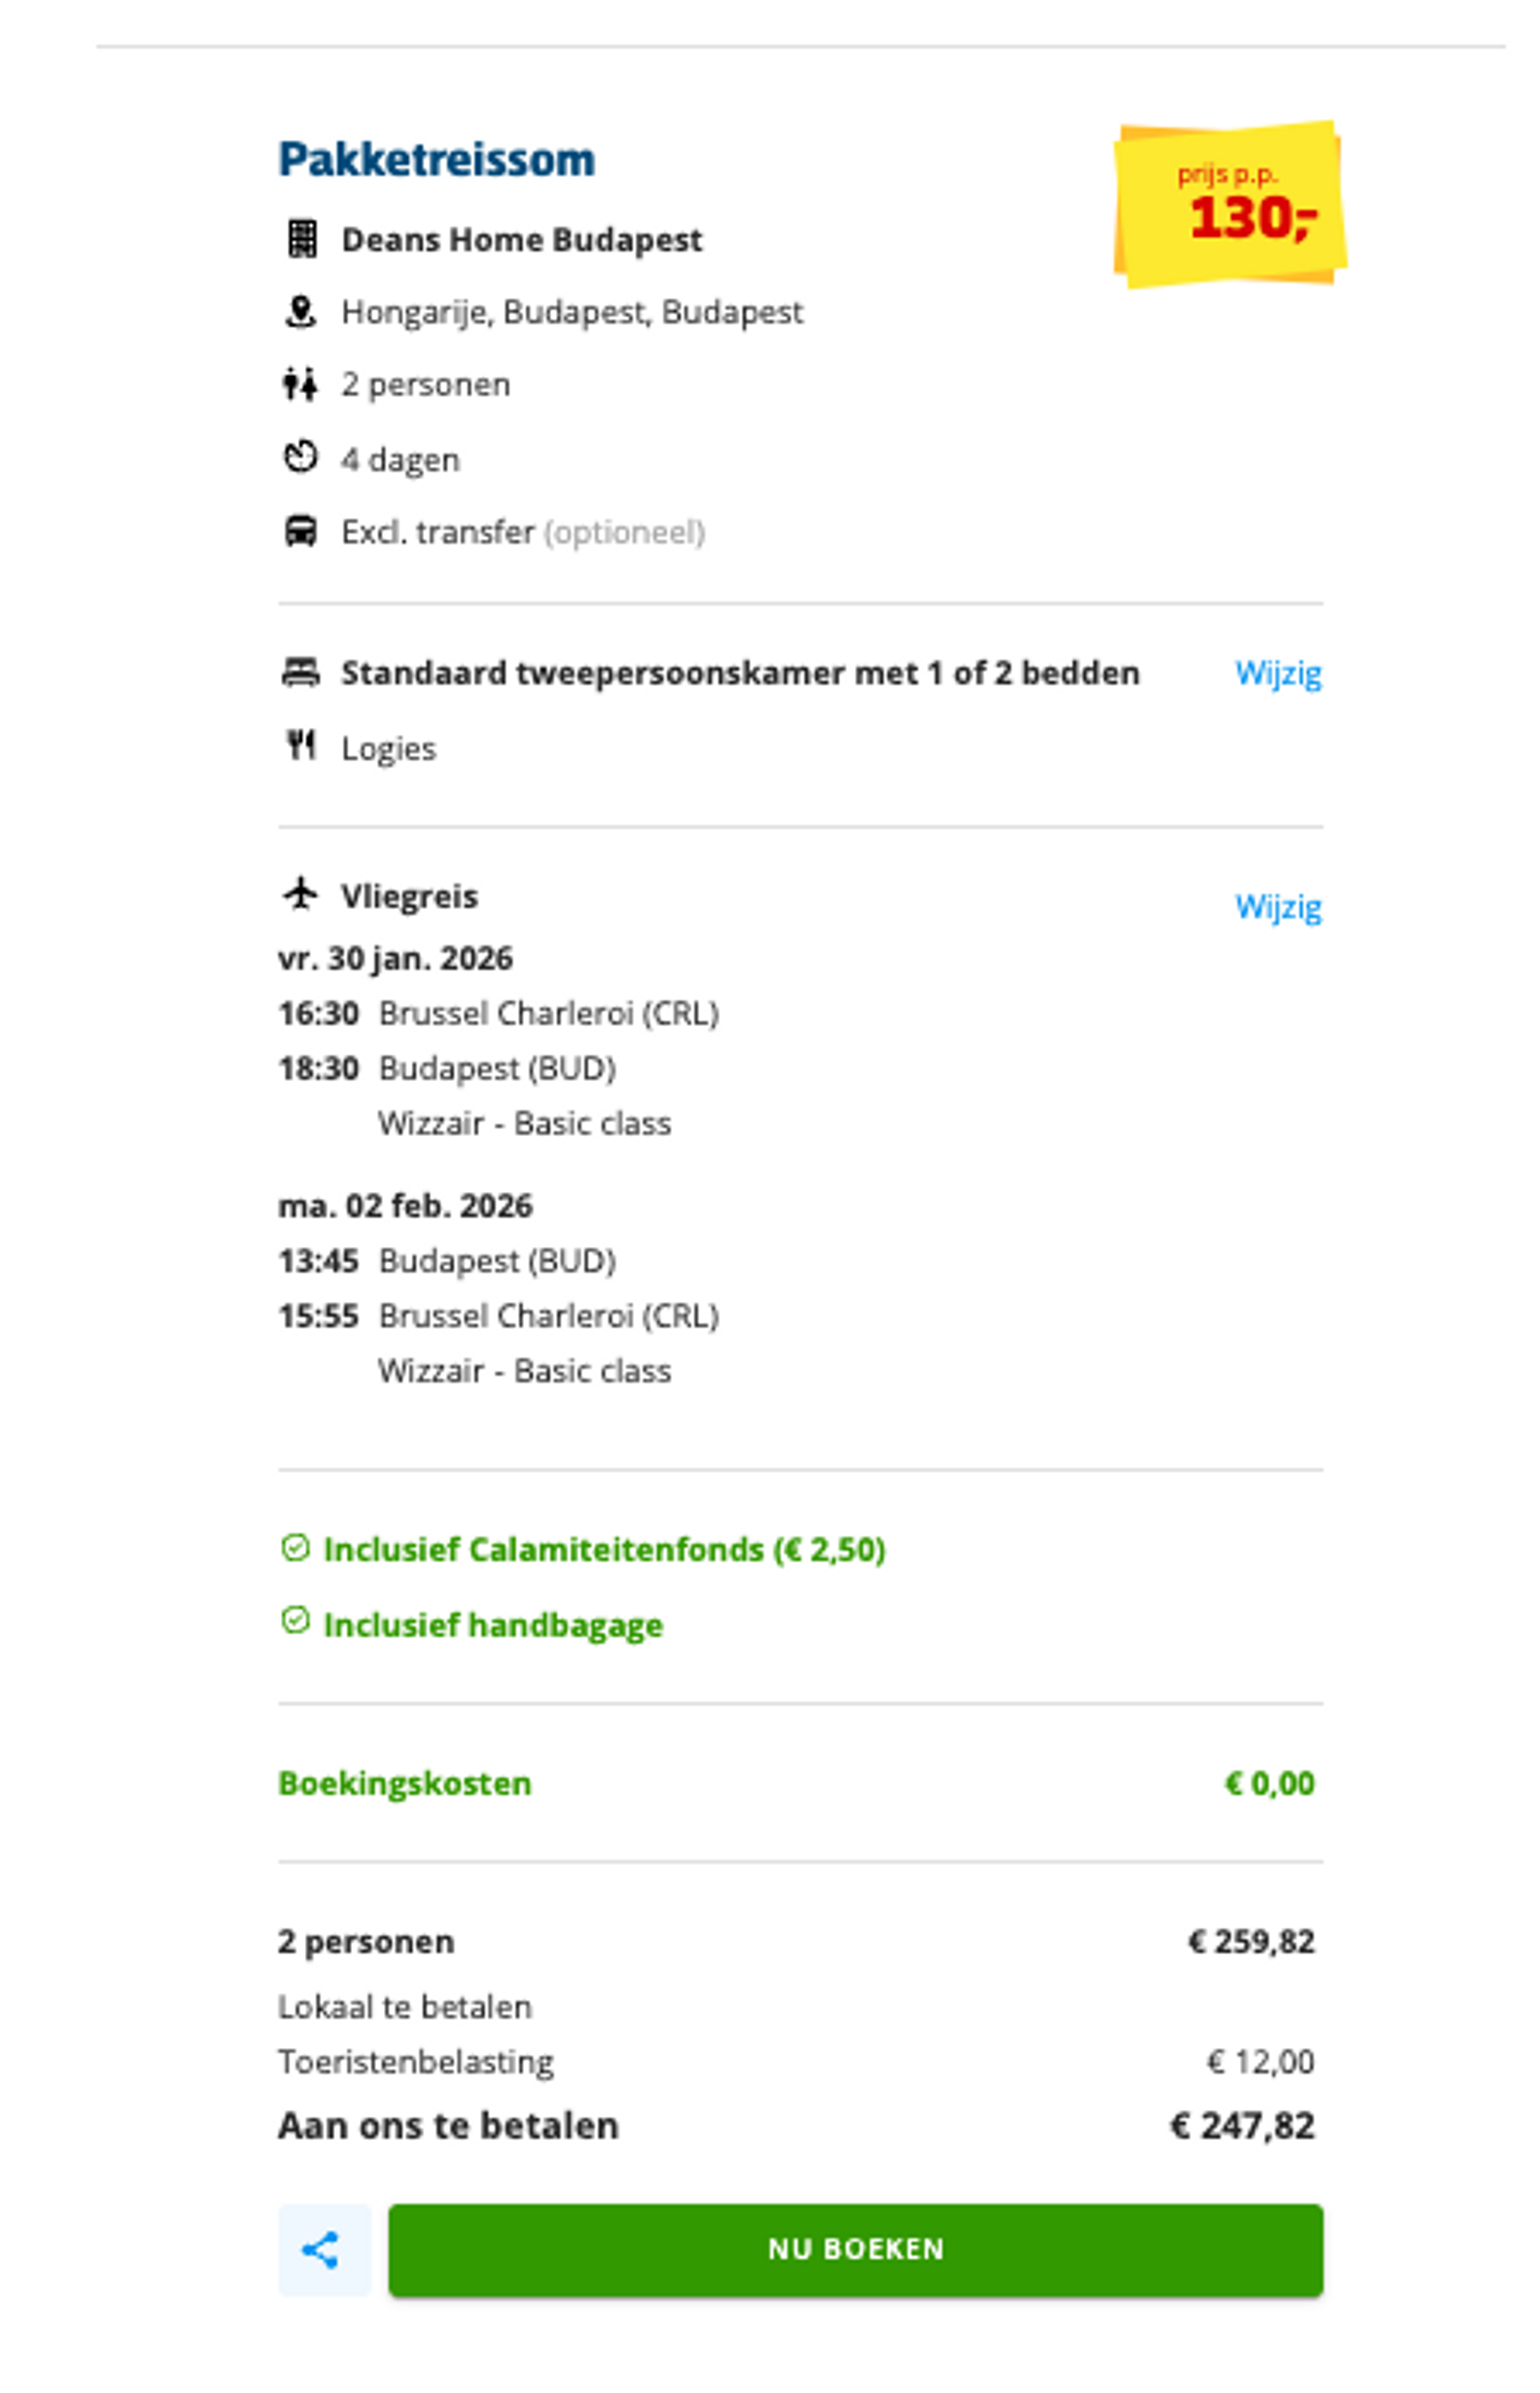The height and width of the screenshot is (2393, 1540).
Task: Click the green checkmark beside Inclusief Calamiteitenfonds
Action: (295, 1547)
